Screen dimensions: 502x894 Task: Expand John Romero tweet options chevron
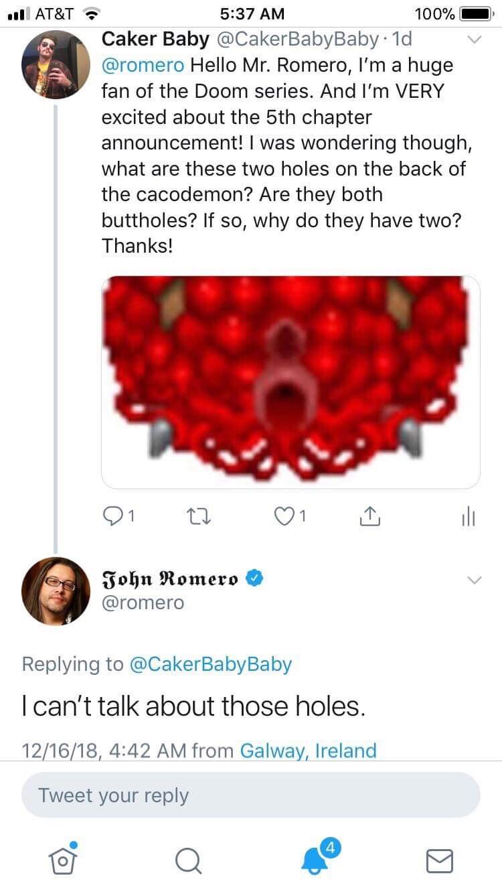click(x=473, y=579)
